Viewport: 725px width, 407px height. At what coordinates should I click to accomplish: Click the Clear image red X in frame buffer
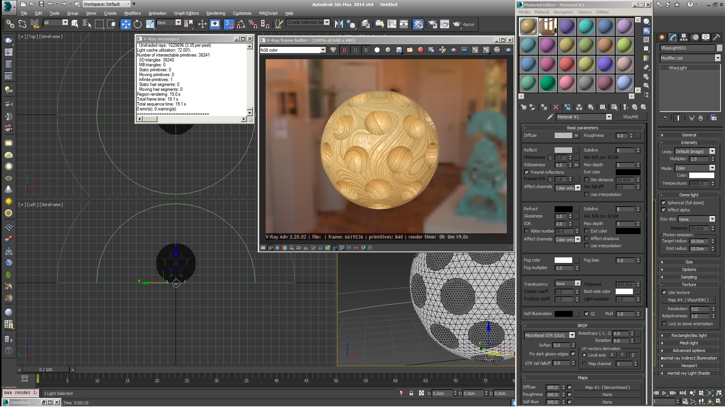[x=420, y=50]
